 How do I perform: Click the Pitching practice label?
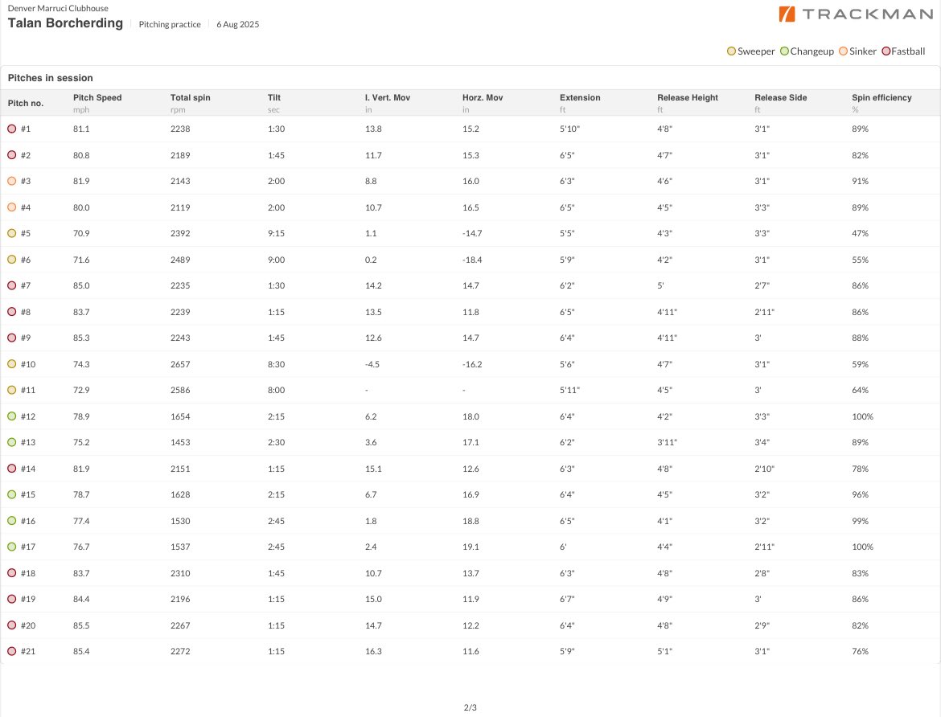coord(170,25)
